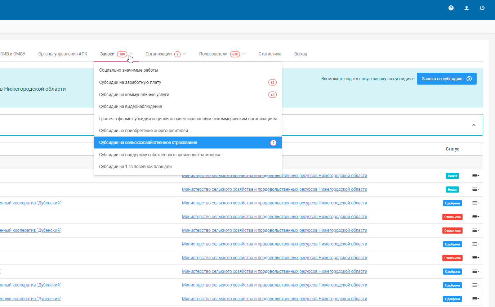
Task: Collapse the filter panel with chevron
Action: pyautogui.click(x=474, y=125)
